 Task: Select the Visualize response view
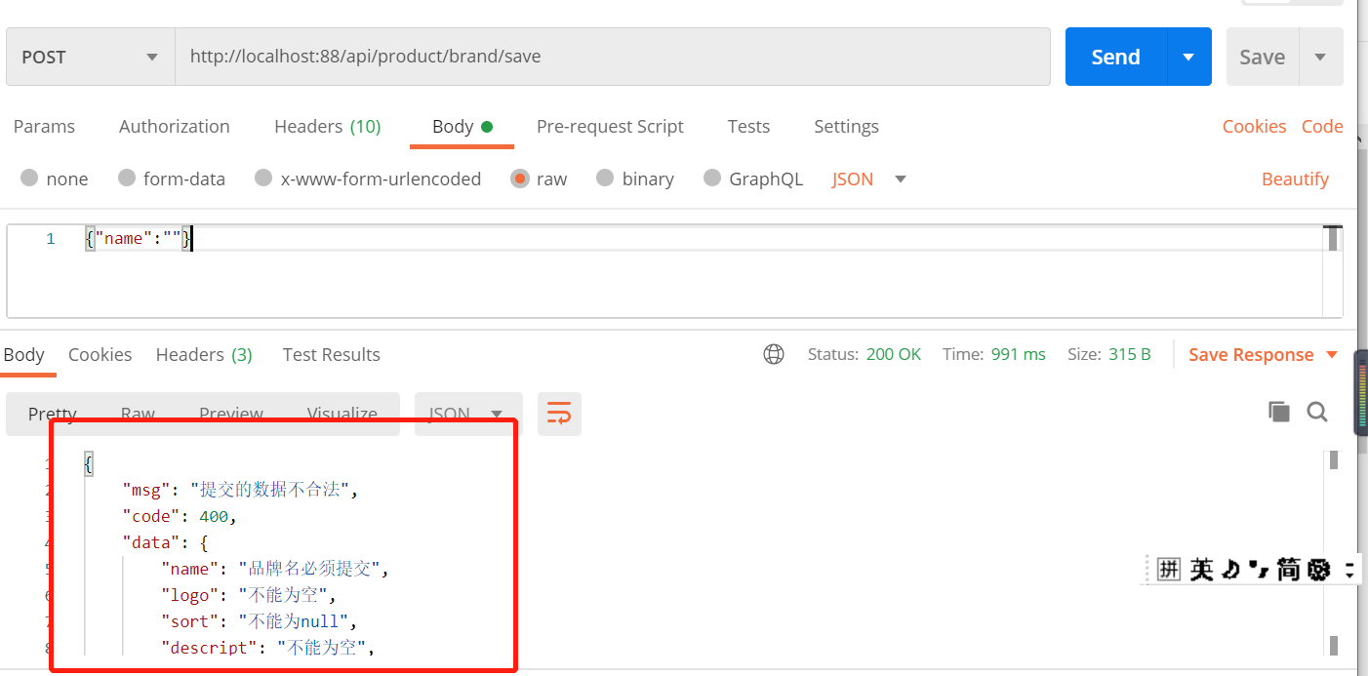click(342, 414)
